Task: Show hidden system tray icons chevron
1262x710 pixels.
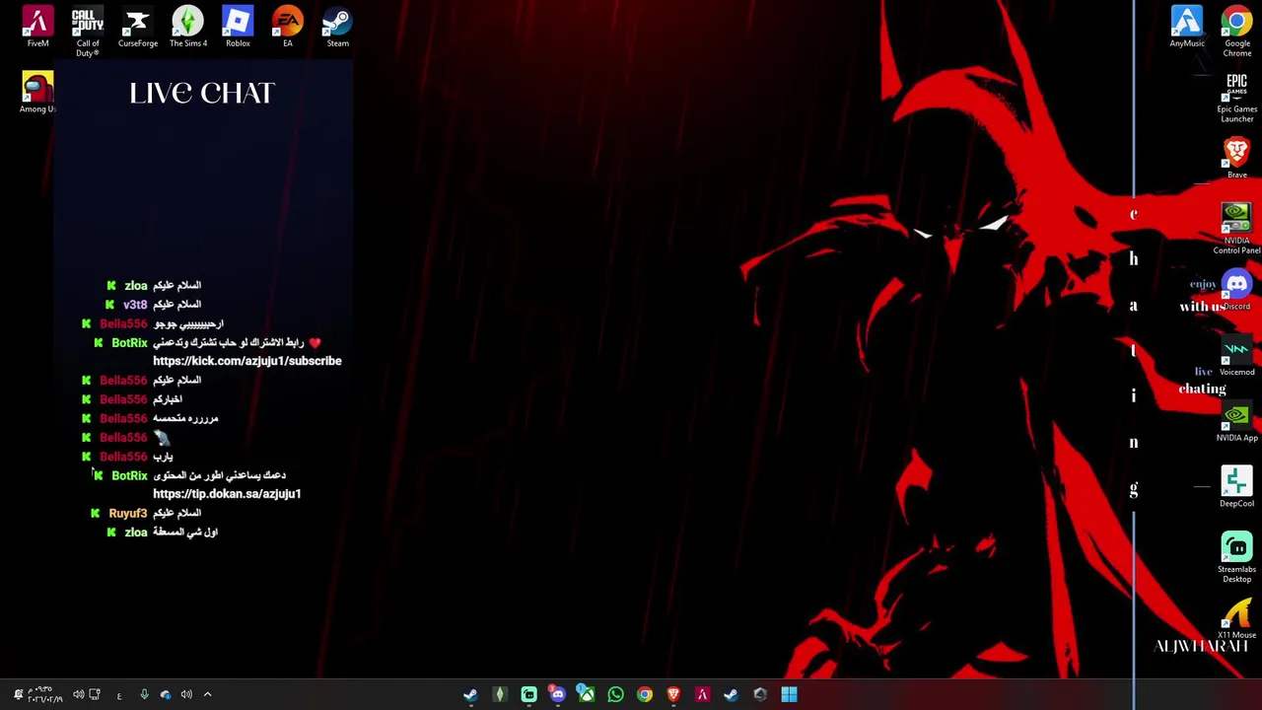Action: coord(207,694)
